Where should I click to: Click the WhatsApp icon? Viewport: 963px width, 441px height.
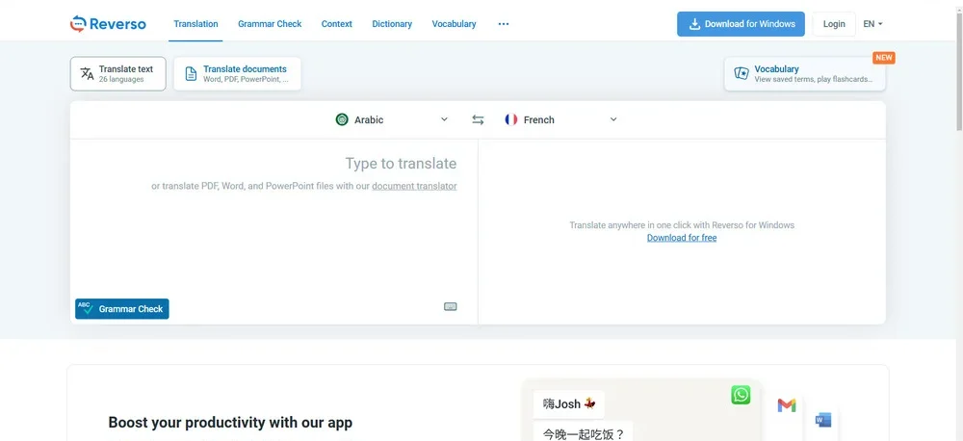tap(741, 395)
